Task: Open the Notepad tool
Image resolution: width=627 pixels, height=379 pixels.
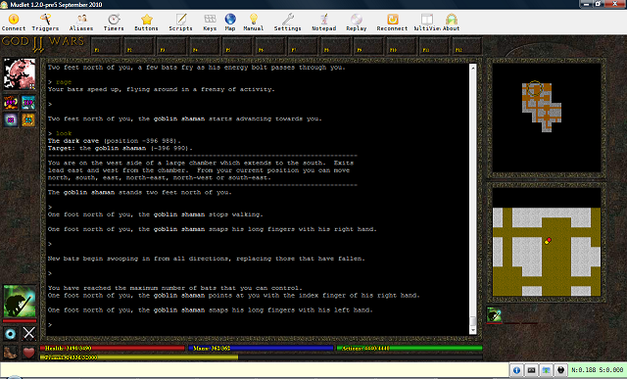Action: [x=324, y=23]
